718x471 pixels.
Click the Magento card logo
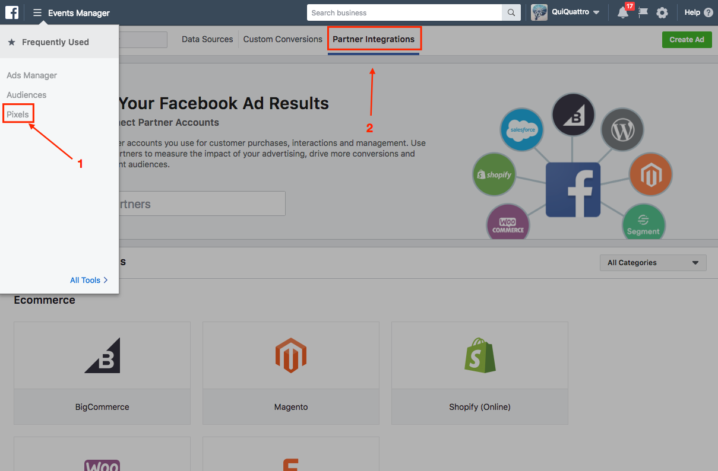291,355
